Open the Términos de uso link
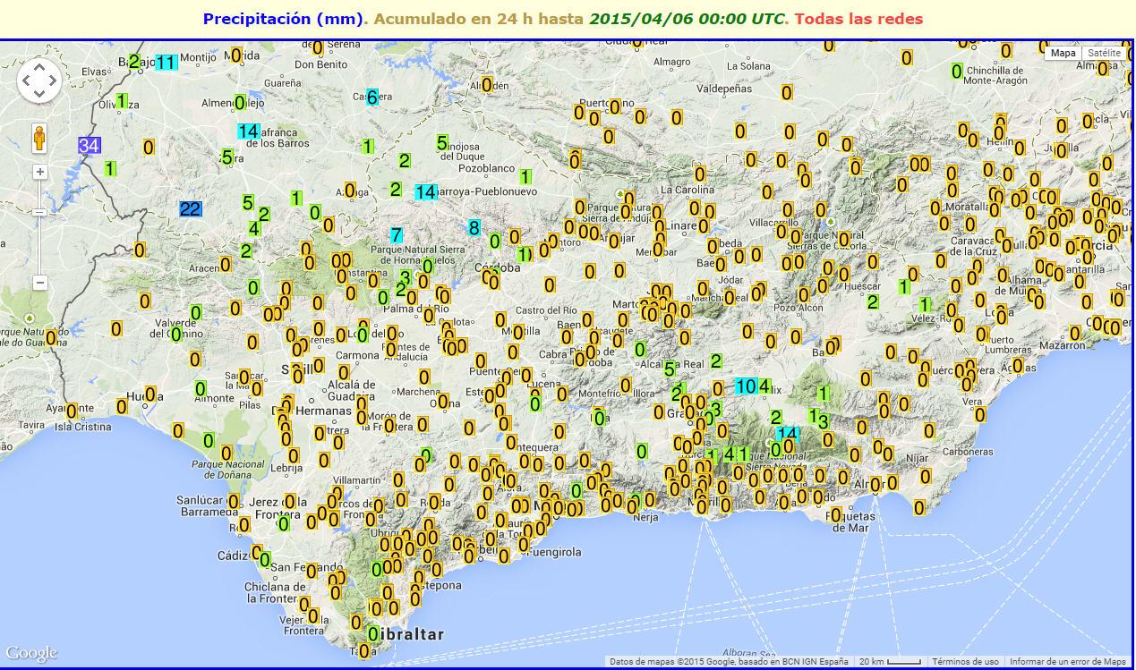 click(965, 662)
